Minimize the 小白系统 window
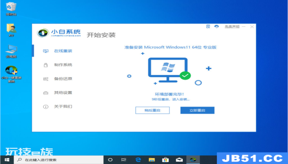This screenshot has width=288, height=164. pyautogui.click(x=244, y=27)
